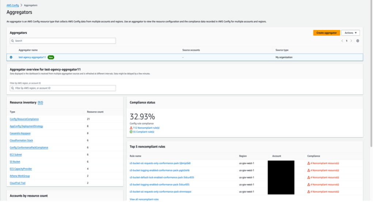The image size is (374, 202).
Task: Click the Compliance column header
Action: 314,156
